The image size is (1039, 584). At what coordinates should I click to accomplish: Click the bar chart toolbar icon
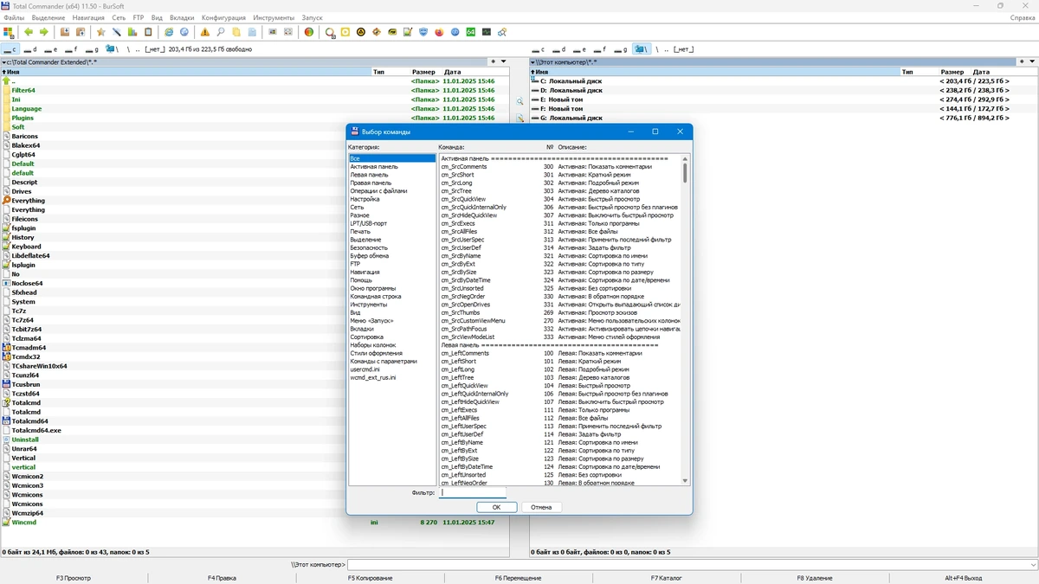132,32
